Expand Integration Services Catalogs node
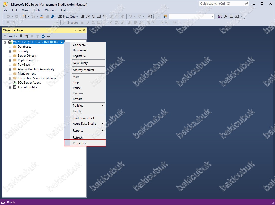Screen dimensions: 275x205 pyautogui.click(x=10, y=78)
